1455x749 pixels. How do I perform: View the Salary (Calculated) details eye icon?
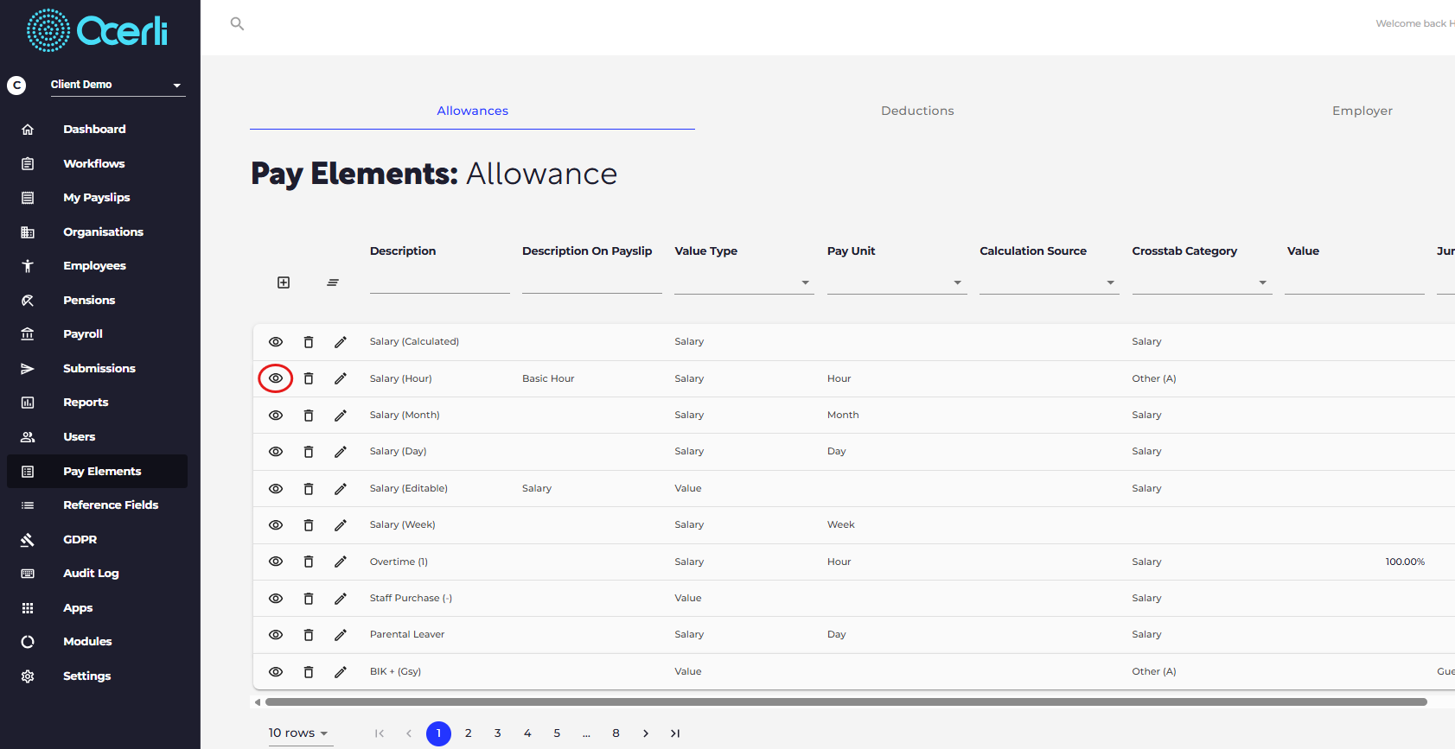pos(276,342)
